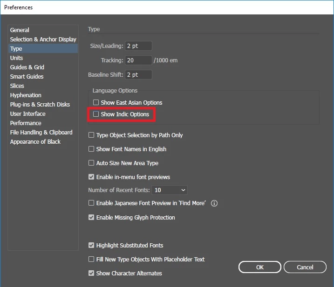Uncheck Enable in-menu font previews
The image size is (334, 287).
(x=91, y=177)
